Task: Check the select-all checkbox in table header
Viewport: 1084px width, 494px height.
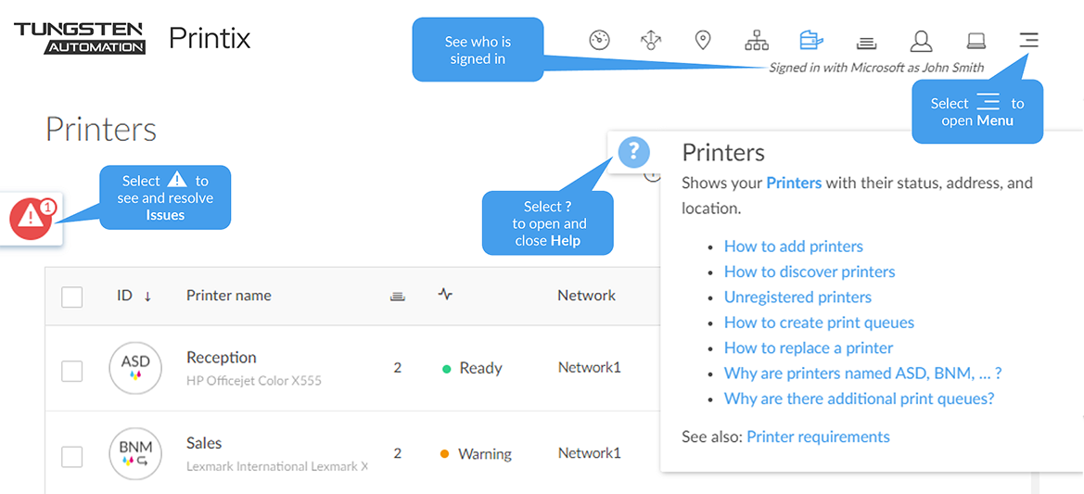Action: pos(71,297)
